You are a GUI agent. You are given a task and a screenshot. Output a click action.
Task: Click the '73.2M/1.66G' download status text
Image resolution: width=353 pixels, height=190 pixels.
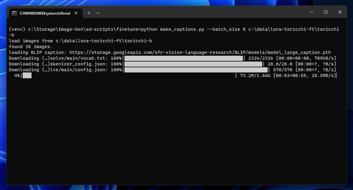point(255,76)
